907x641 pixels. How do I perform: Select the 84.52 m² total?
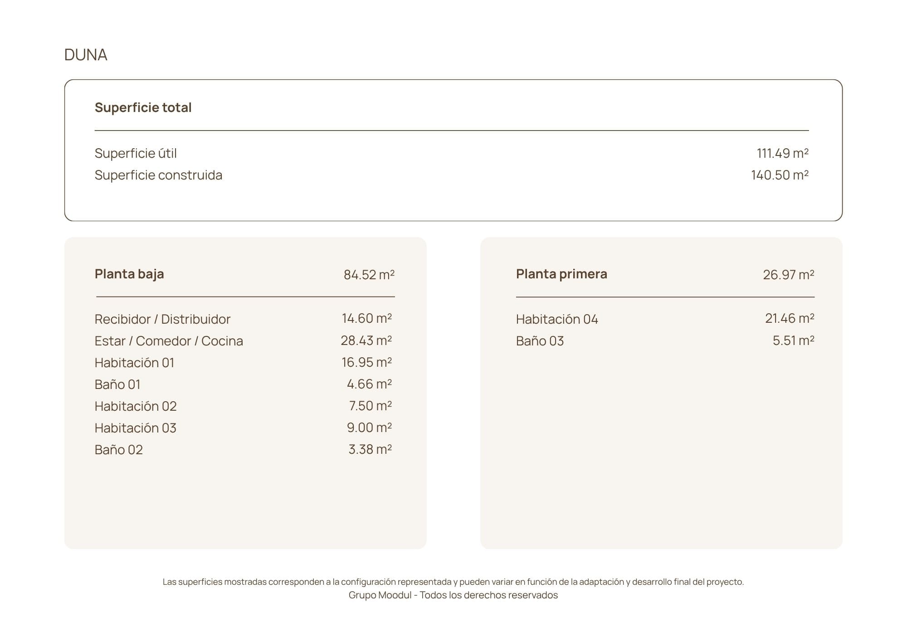[369, 275]
